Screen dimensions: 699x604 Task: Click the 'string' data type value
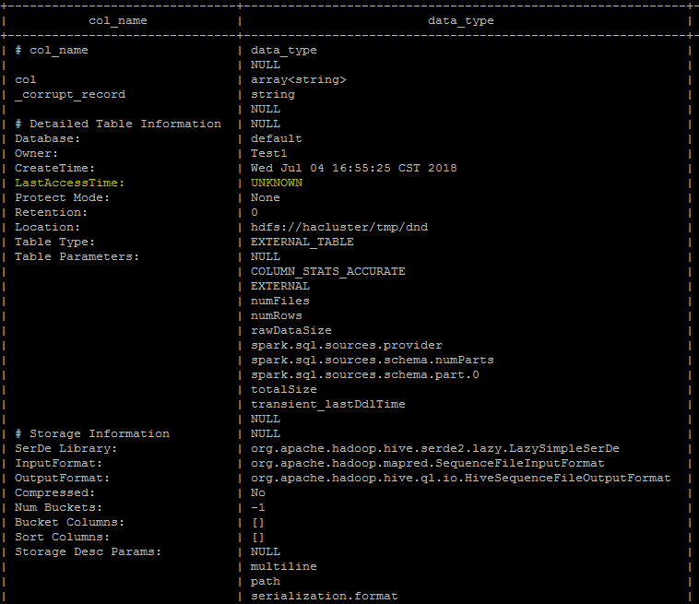(272, 94)
